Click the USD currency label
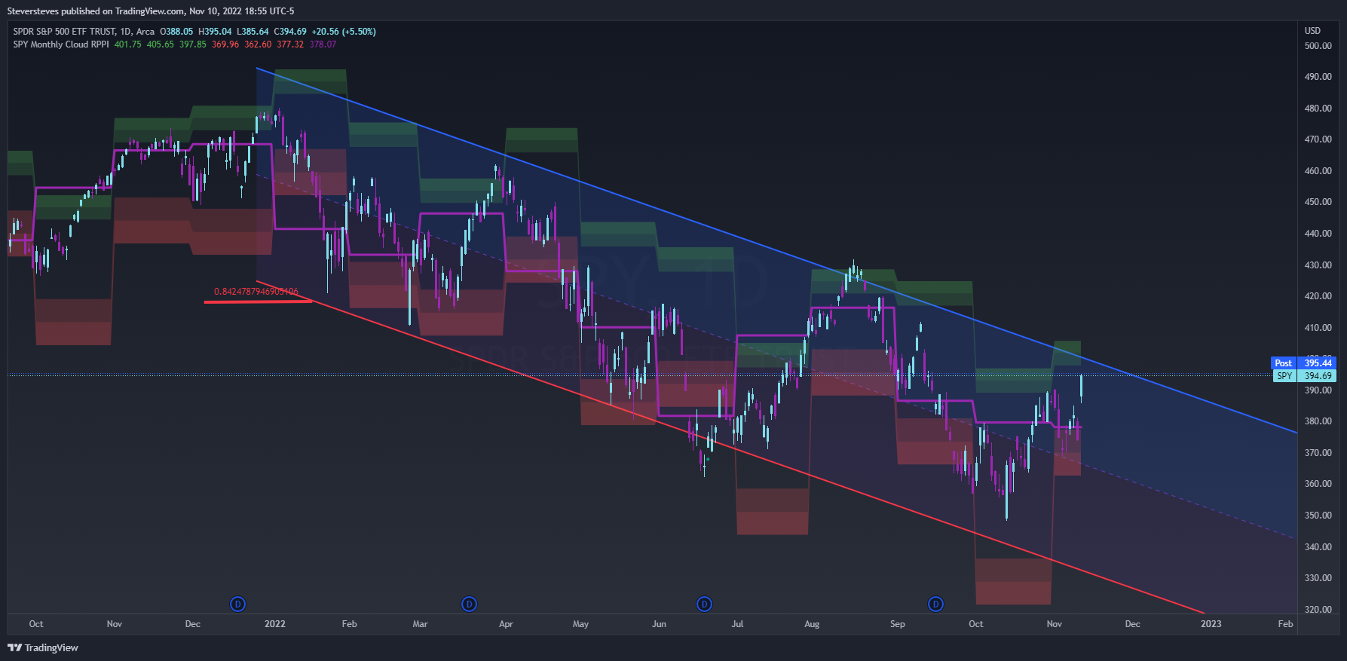Viewport: 1347px width, 661px height. (x=1312, y=31)
